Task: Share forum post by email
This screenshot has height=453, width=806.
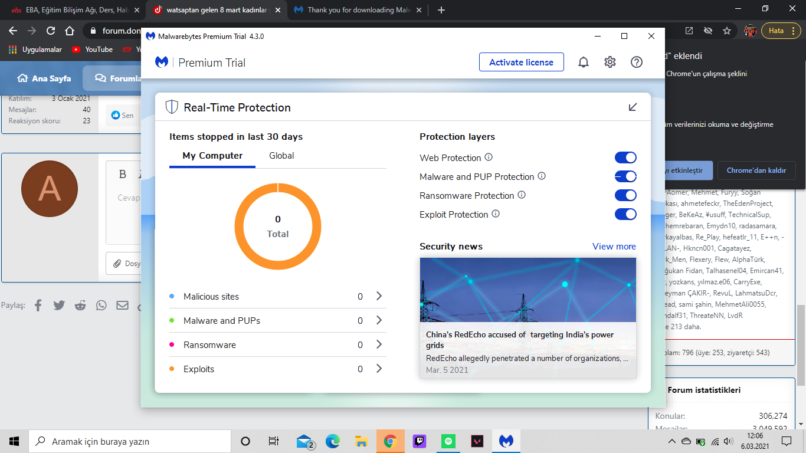Action: click(x=122, y=306)
